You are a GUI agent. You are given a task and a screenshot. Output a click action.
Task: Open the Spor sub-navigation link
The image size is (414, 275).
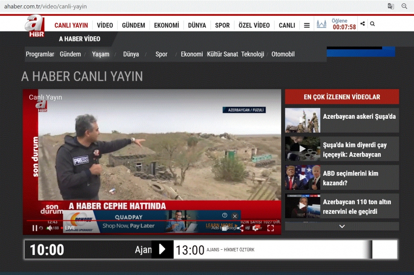point(161,54)
